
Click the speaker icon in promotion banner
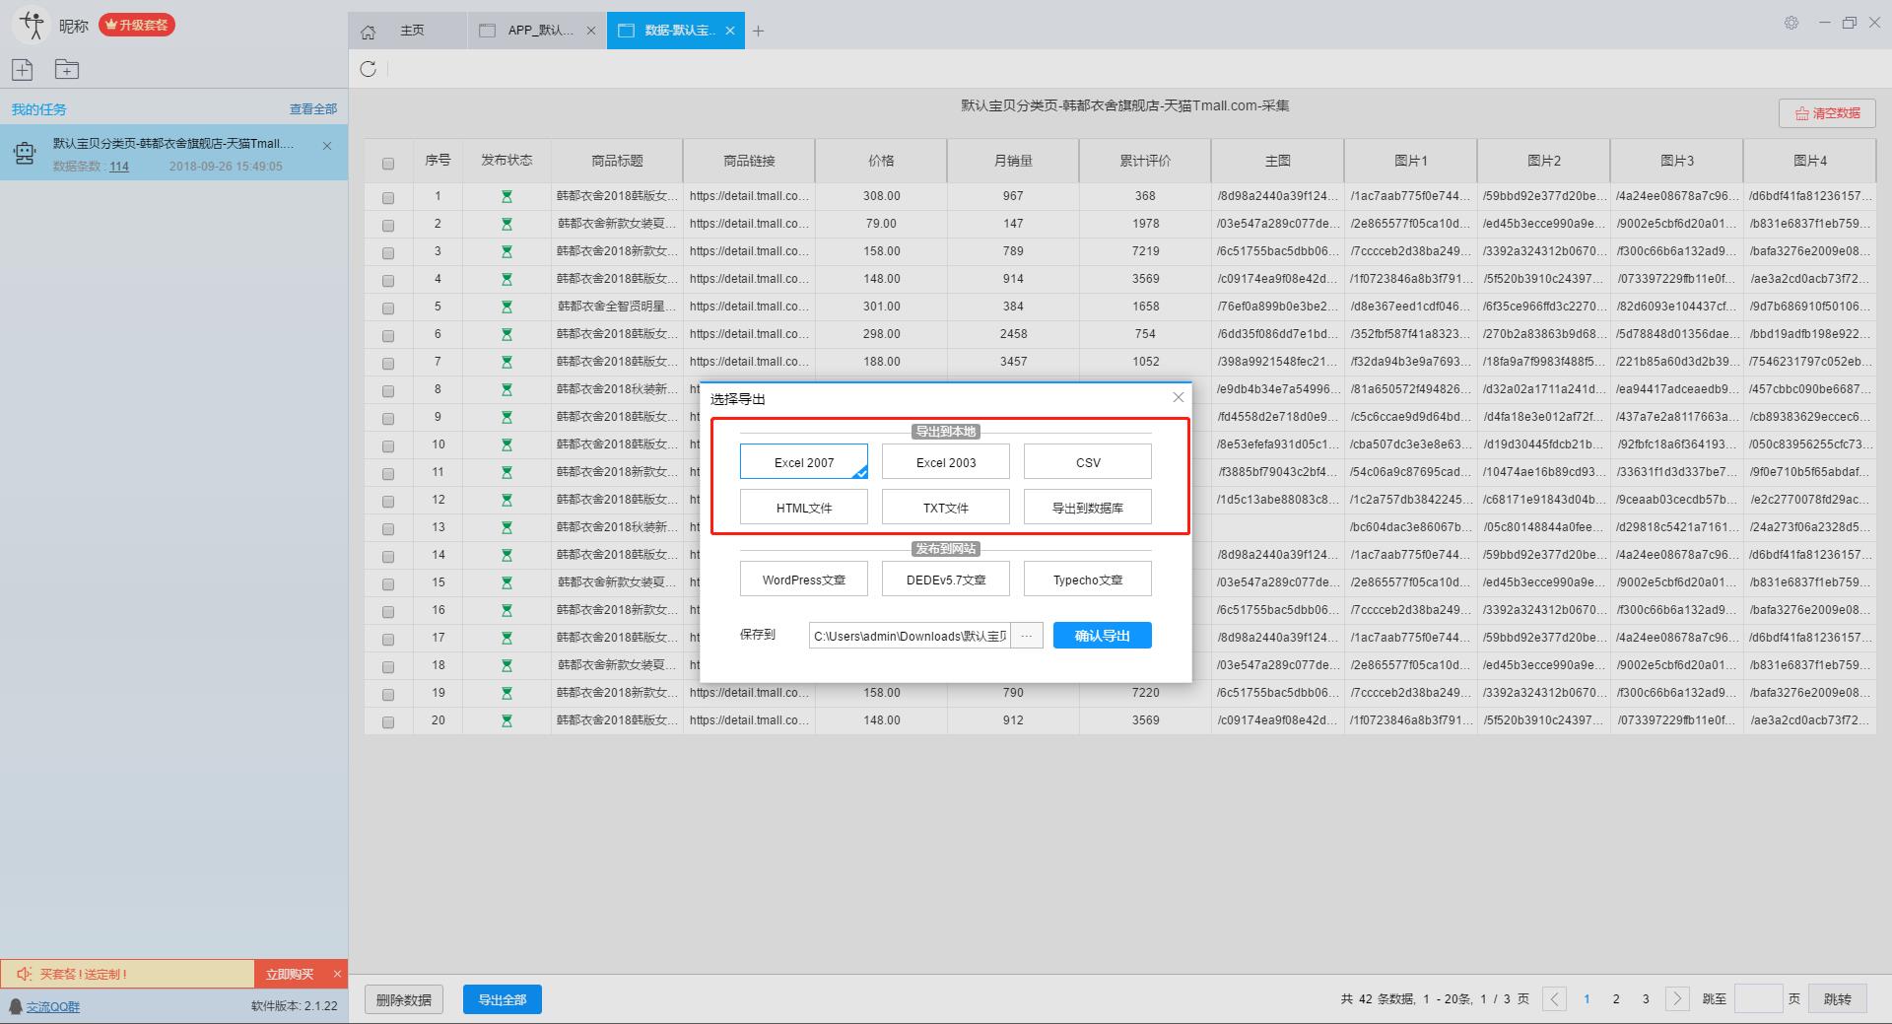[x=25, y=974]
